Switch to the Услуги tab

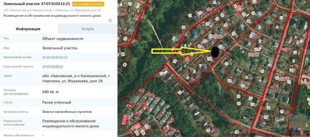(x=88, y=29)
